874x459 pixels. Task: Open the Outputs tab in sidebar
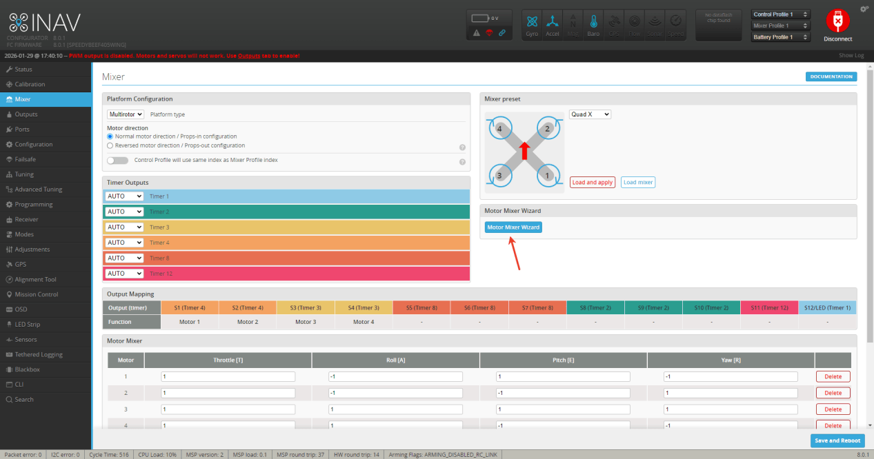26,114
